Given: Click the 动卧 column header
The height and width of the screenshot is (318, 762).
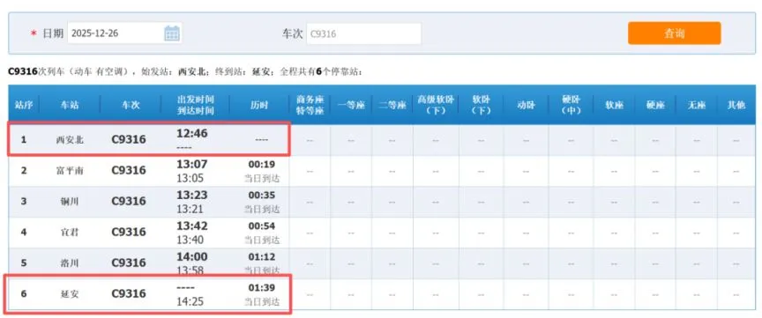Looking at the screenshot, I should coord(526,105).
